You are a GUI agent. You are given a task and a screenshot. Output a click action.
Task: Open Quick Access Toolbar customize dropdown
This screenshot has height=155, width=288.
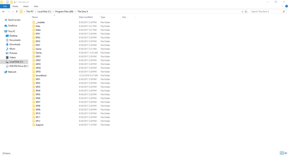15,2
